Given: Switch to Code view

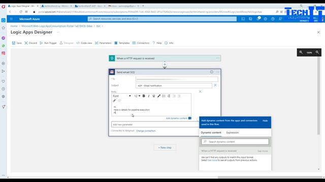Looking at the screenshot, I should pyautogui.click(x=84, y=43).
